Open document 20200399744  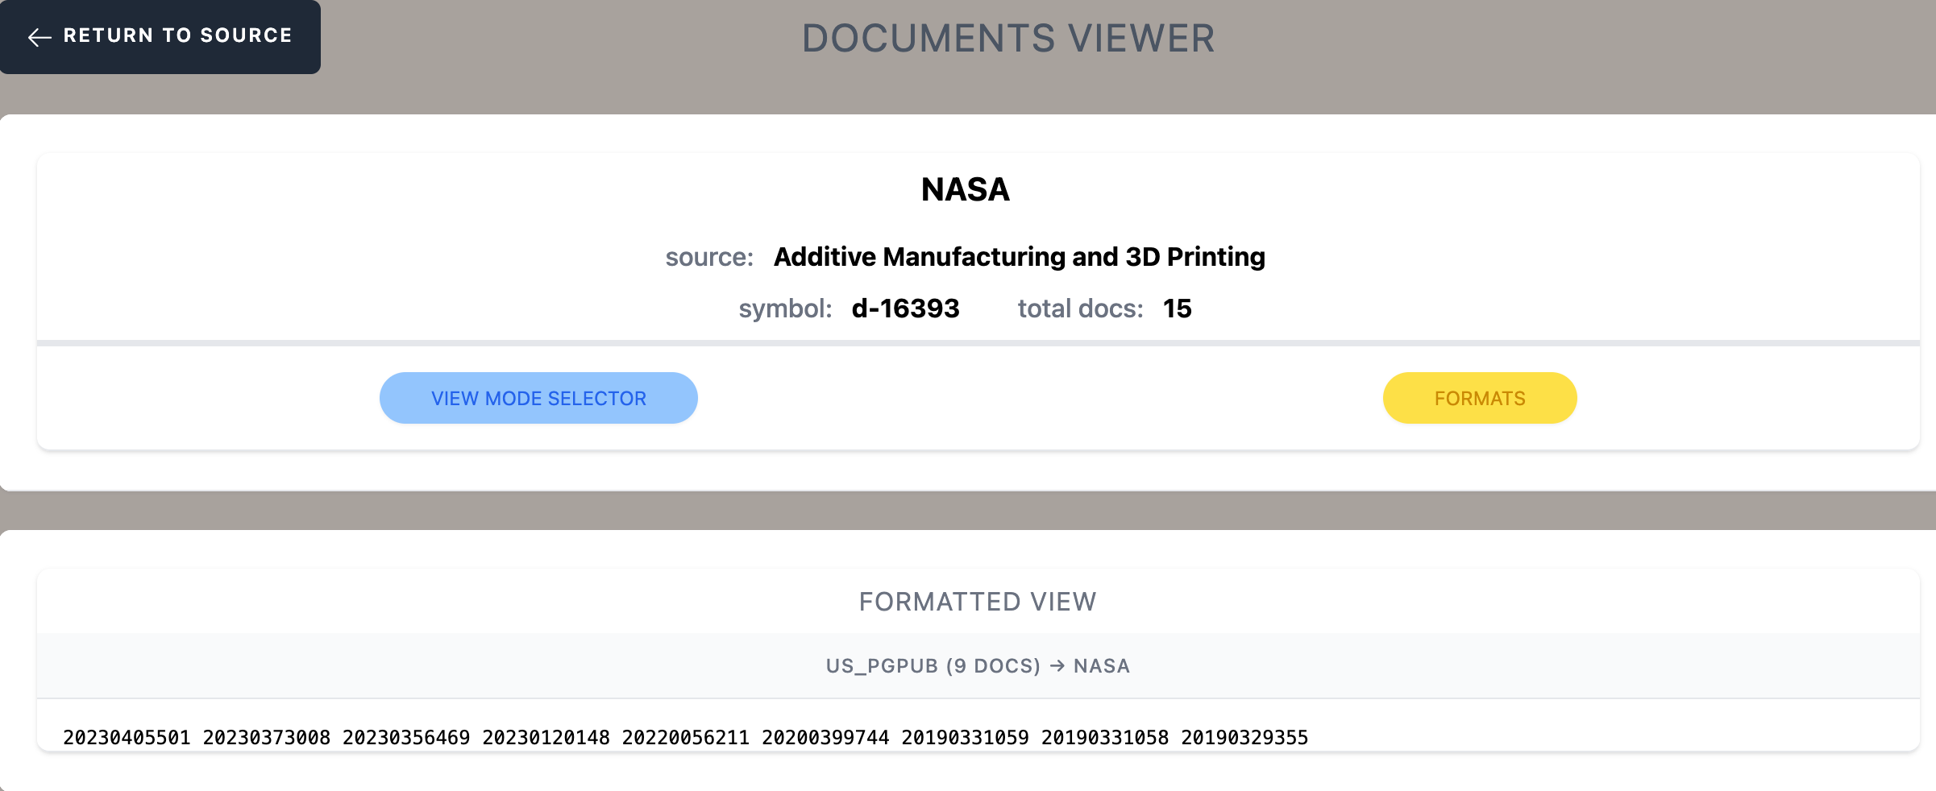pyautogui.click(x=825, y=737)
